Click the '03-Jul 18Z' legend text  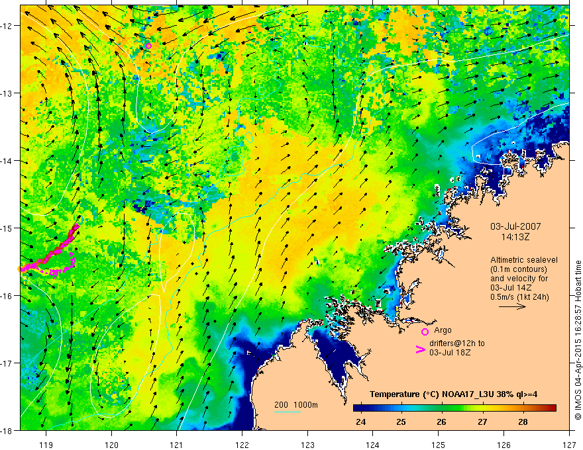(450, 352)
